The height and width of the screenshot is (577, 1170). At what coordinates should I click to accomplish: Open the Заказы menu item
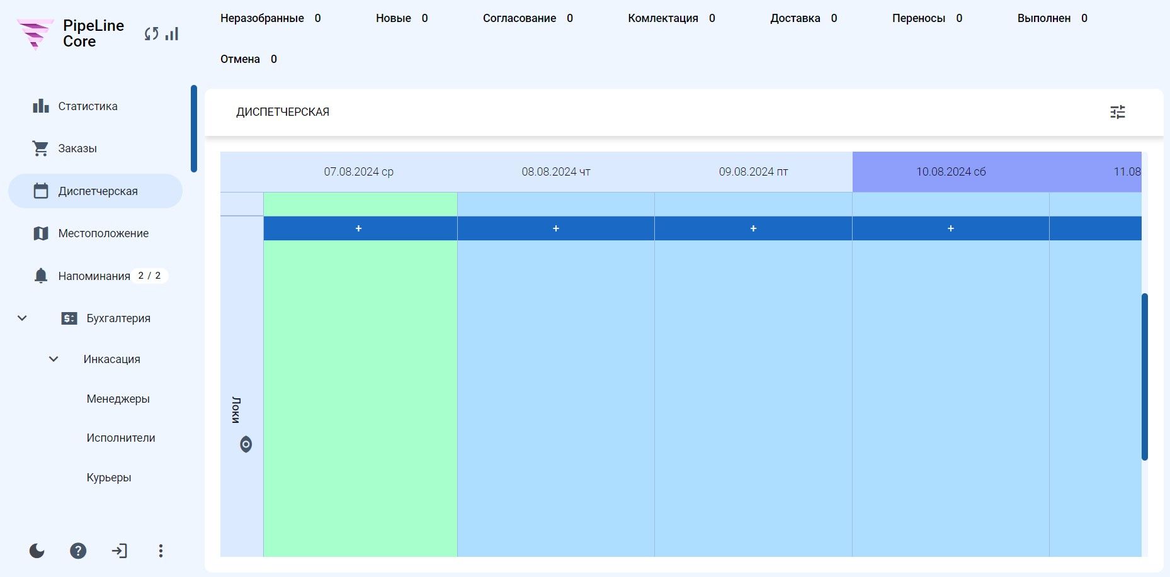pos(95,148)
